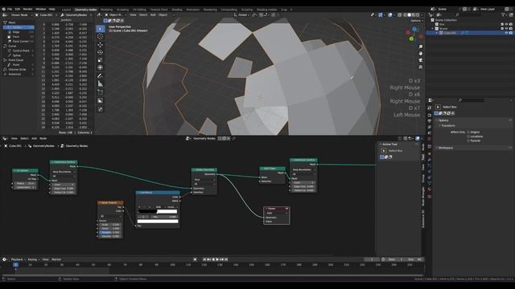Click the timeline play forward button
The image size is (515, 289).
[x=217, y=259]
